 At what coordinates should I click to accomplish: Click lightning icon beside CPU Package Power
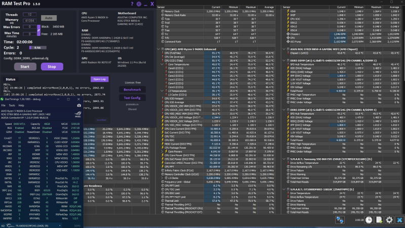(x=163, y=148)
